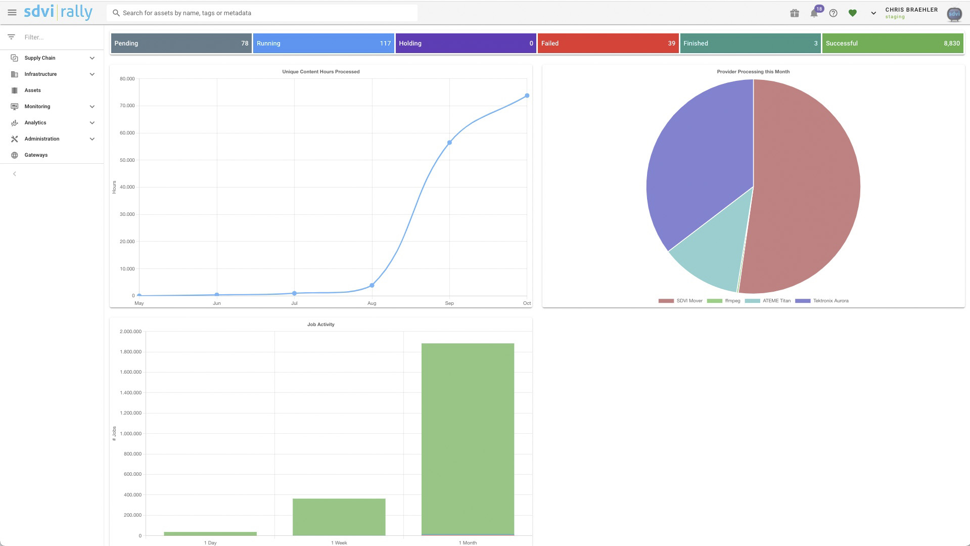Click the gift icon in the top bar
Image resolution: width=970 pixels, height=546 pixels.
[x=794, y=13]
